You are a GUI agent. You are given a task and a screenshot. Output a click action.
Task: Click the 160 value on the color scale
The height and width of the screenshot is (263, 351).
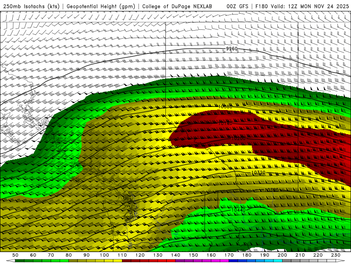[211, 255]
